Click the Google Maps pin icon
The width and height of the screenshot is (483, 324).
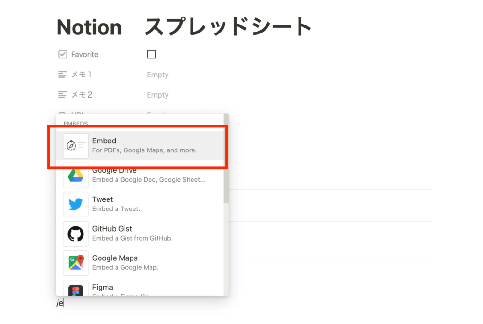(x=75, y=263)
